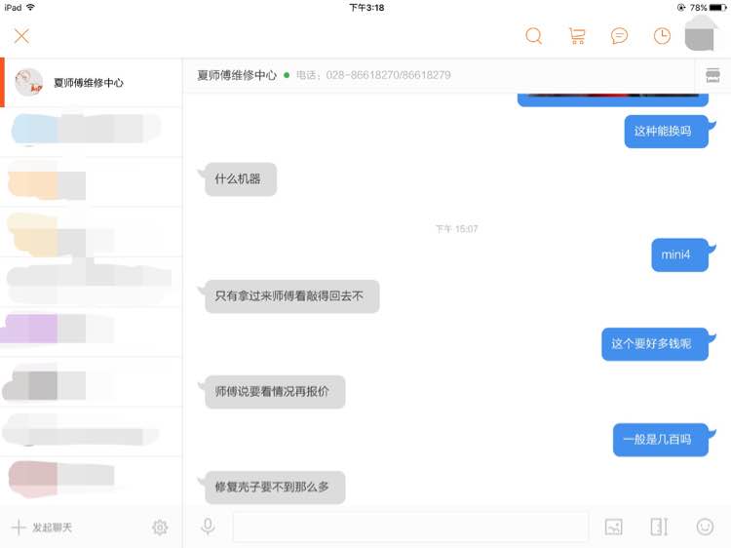Focus the message text input field
The image size is (731, 548).
410,527
